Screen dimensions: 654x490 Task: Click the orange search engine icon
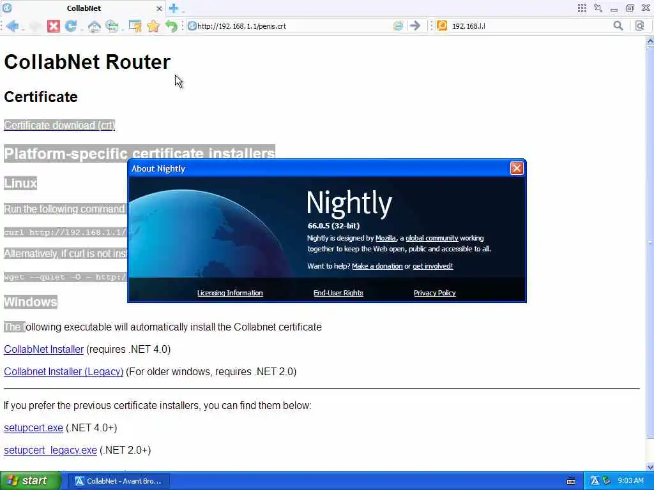click(442, 26)
